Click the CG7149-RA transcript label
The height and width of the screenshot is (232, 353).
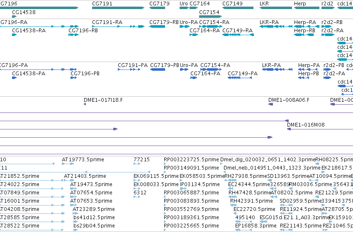(x=238, y=31)
